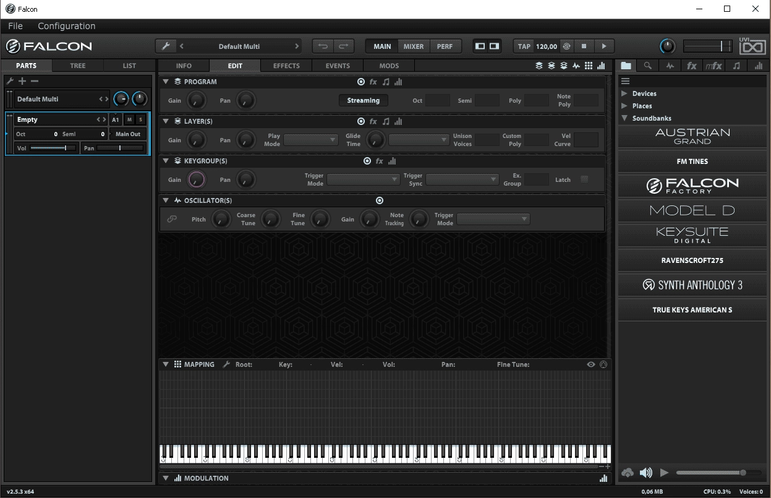The width and height of the screenshot is (771, 498).
Task: Click the mapping grid view icon in Edit toolbar
Action: 589,66
